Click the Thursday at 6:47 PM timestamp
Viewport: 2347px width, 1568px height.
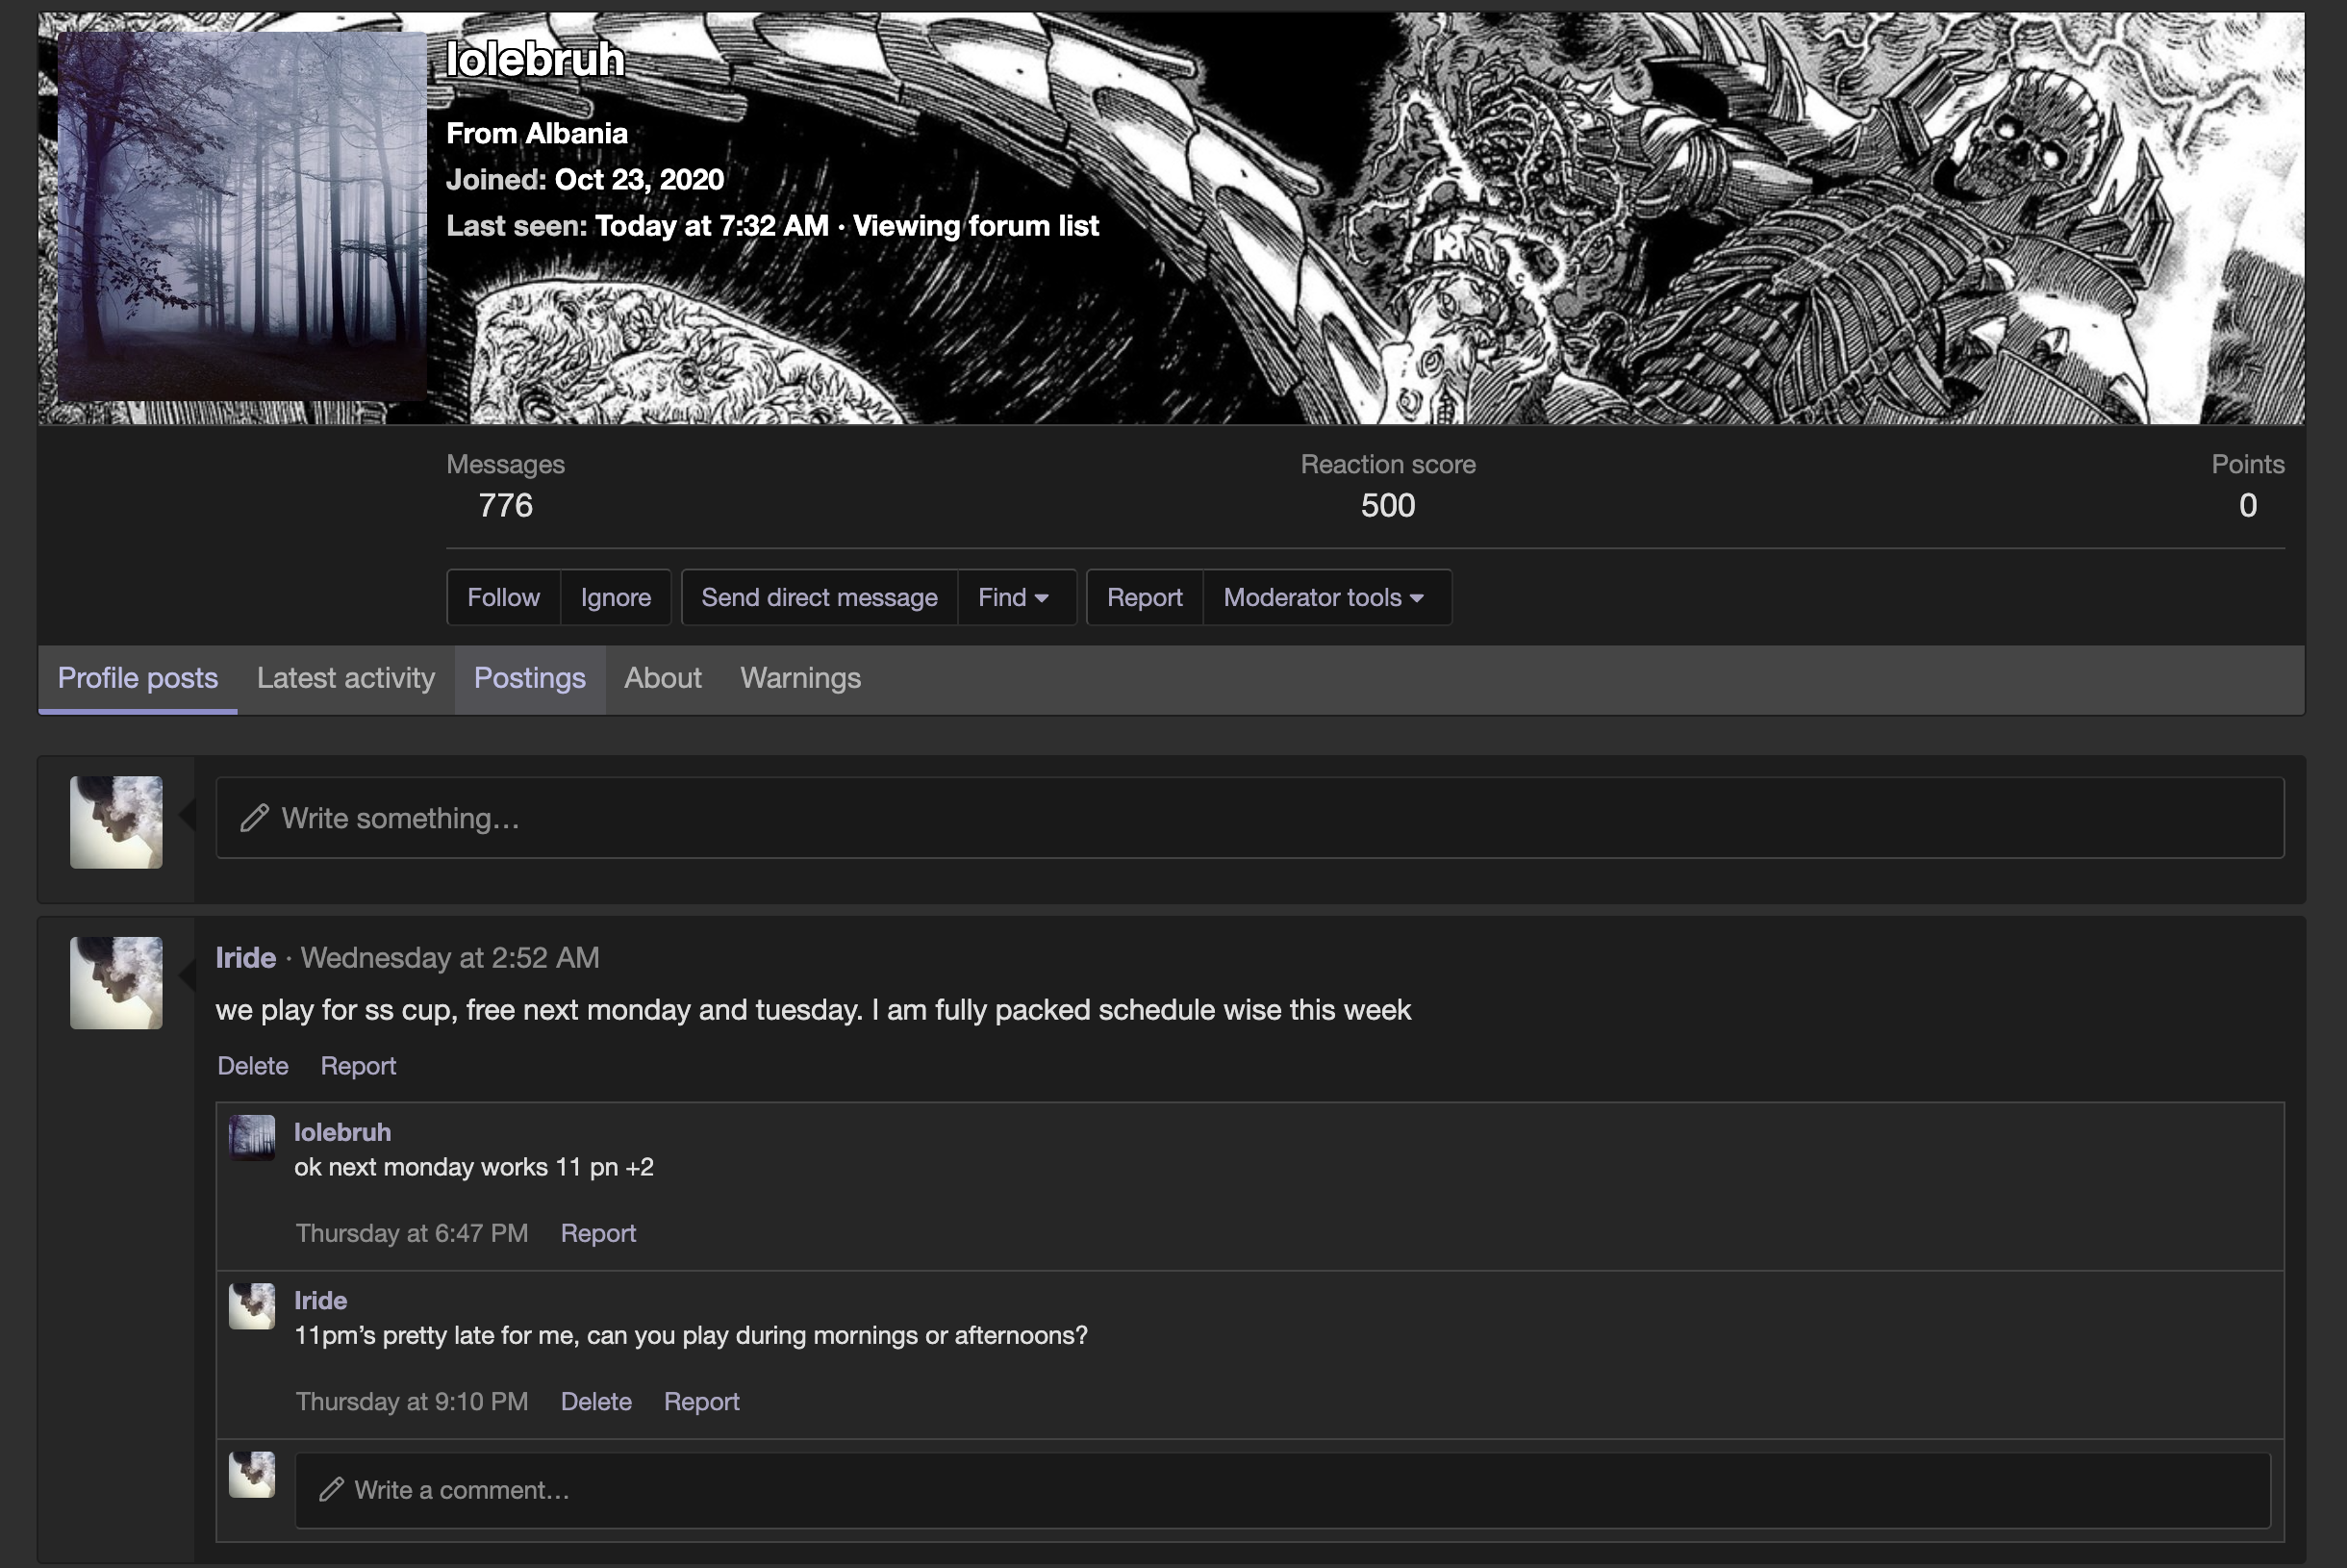coord(412,1233)
